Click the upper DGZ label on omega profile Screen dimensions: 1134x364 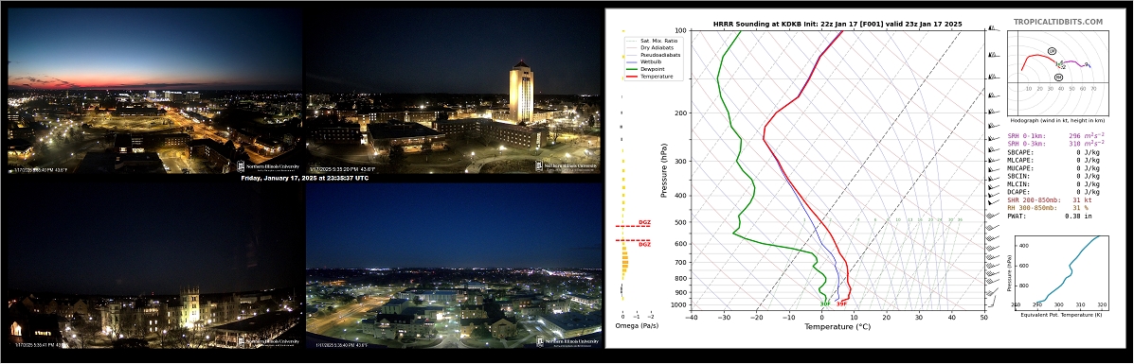click(x=644, y=222)
